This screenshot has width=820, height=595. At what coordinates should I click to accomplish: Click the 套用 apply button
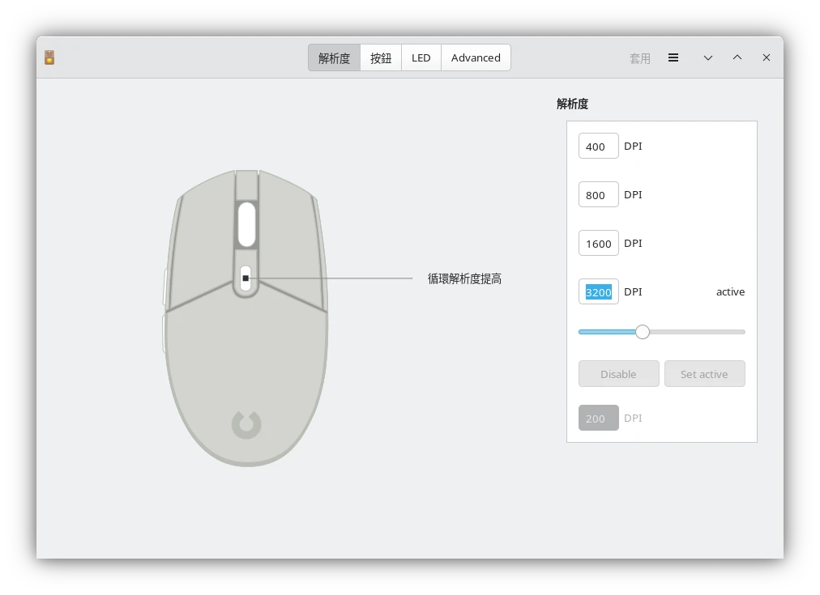639,58
